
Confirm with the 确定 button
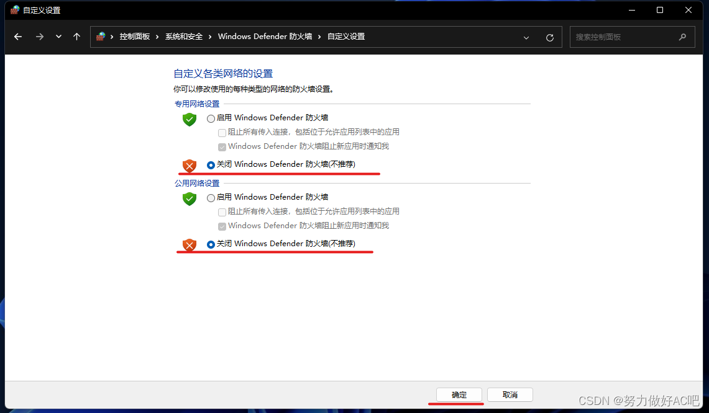[x=459, y=394]
